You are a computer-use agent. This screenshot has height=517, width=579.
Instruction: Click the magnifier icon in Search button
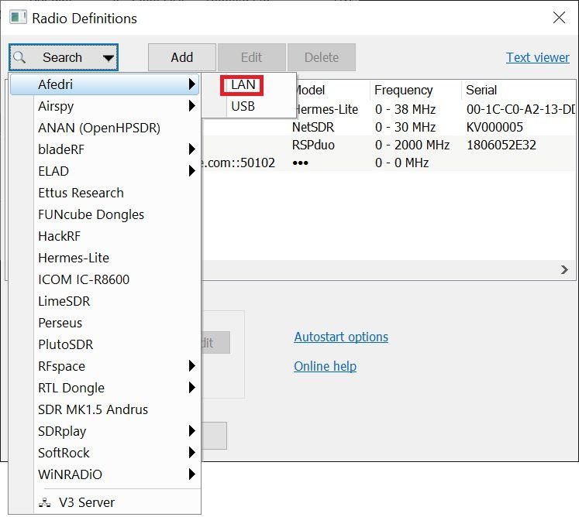point(19,57)
